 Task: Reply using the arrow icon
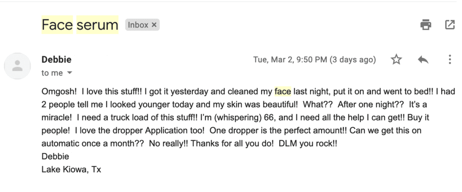tap(423, 60)
